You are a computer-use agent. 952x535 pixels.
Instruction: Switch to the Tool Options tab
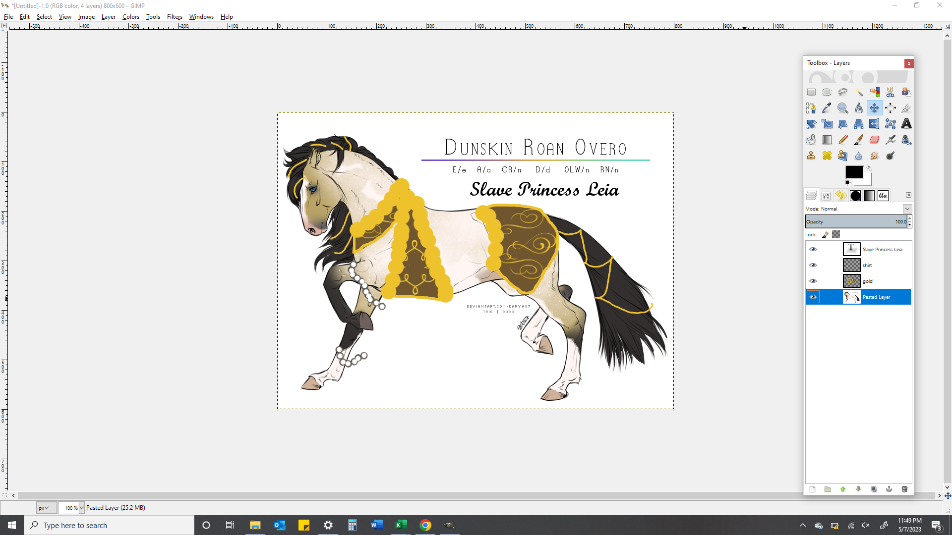[826, 196]
